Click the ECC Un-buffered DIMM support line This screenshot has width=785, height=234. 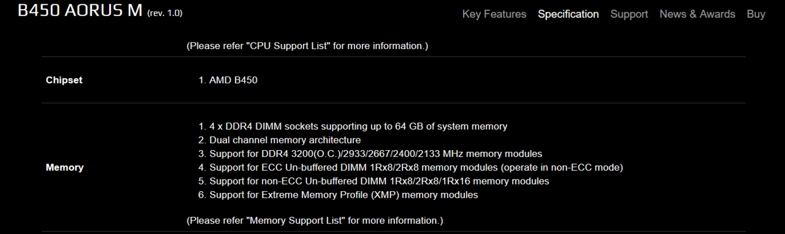pos(416,167)
